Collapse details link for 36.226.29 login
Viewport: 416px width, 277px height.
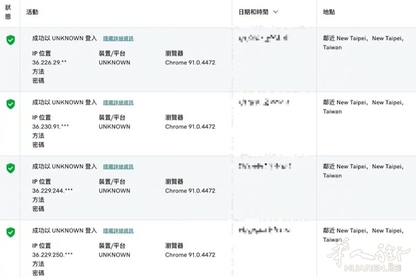[x=118, y=39]
